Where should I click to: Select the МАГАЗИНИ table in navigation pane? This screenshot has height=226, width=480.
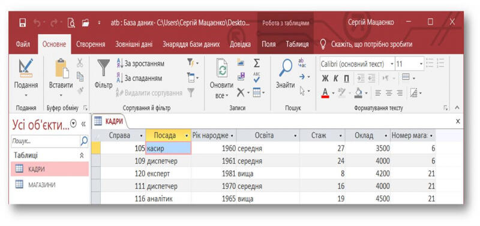click(x=50, y=185)
